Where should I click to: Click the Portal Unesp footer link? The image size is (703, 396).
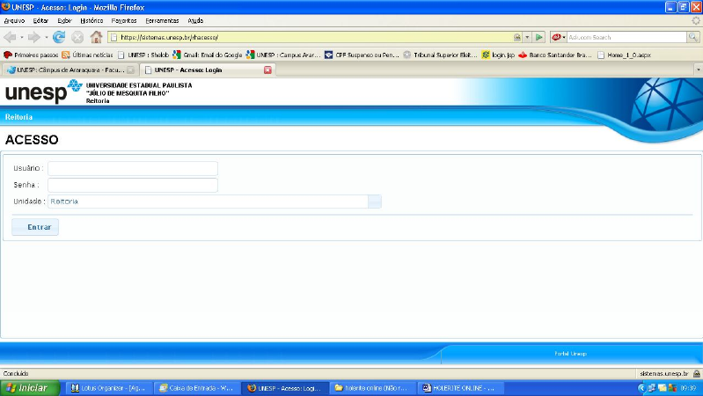click(x=570, y=354)
